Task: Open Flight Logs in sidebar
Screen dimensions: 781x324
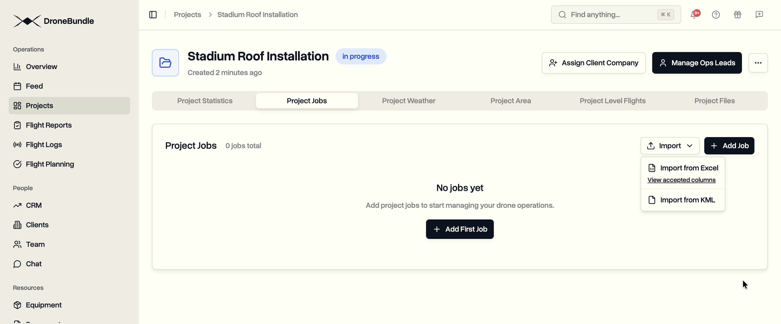Action: pyautogui.click(x=44, y=144)
